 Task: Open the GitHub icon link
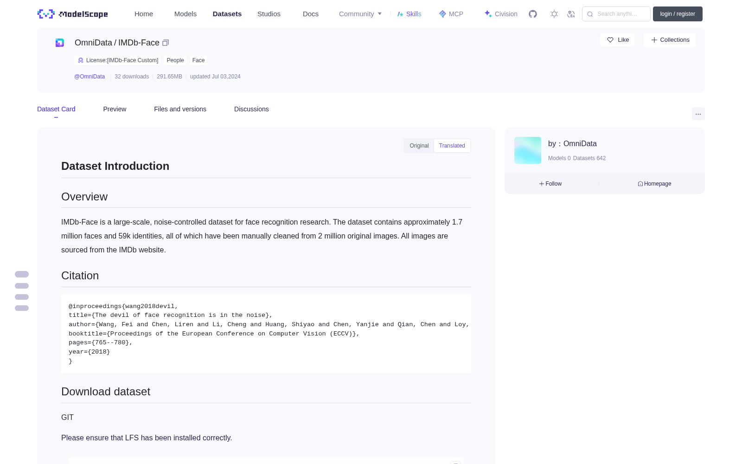pyautogui.click(x=533, y=14)
